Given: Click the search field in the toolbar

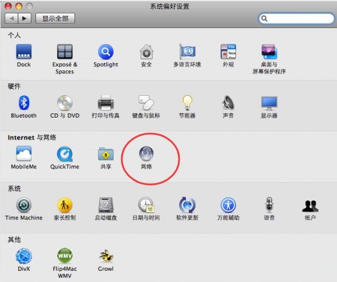Looking at the screenshot, I should tap(296, 18).
